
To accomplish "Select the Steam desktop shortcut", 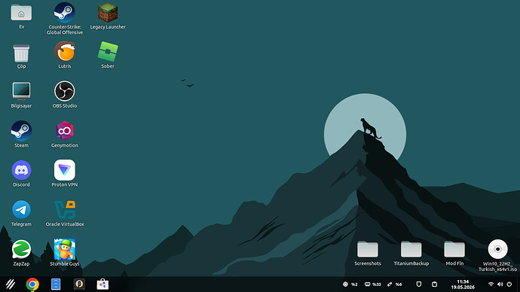I will (21, 130).
